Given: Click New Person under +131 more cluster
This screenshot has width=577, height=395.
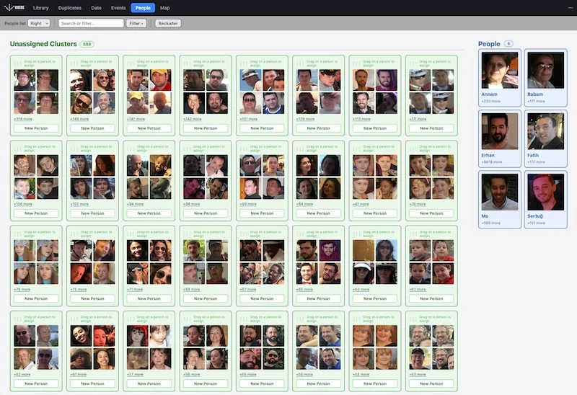Looking at the screenshot, I should [x=262, y=128].
